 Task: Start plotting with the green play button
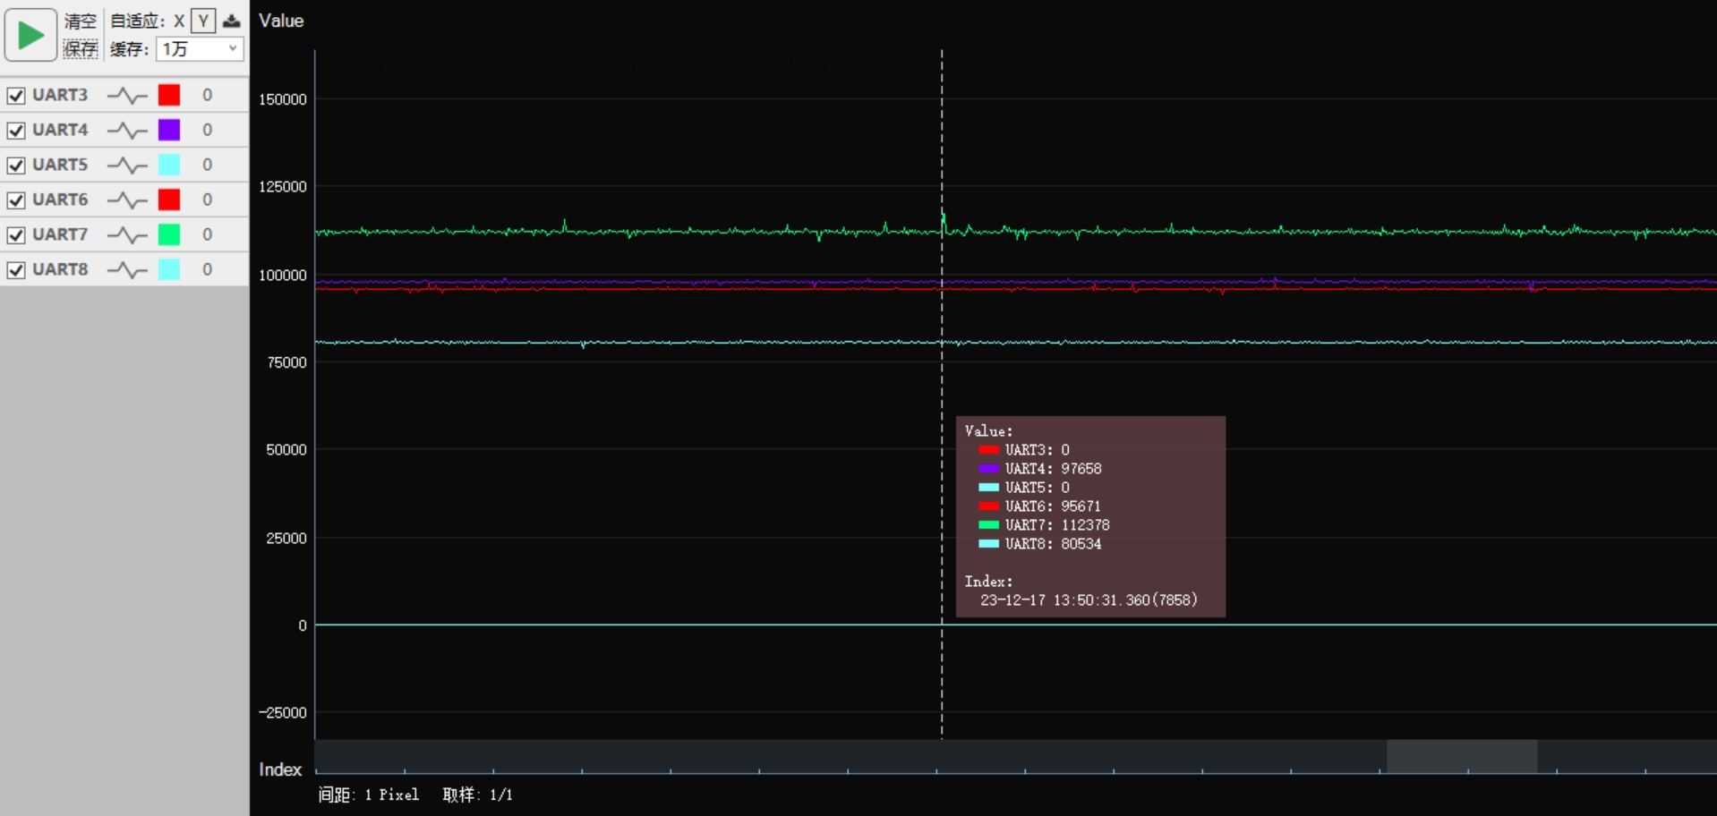pos(30,35)
